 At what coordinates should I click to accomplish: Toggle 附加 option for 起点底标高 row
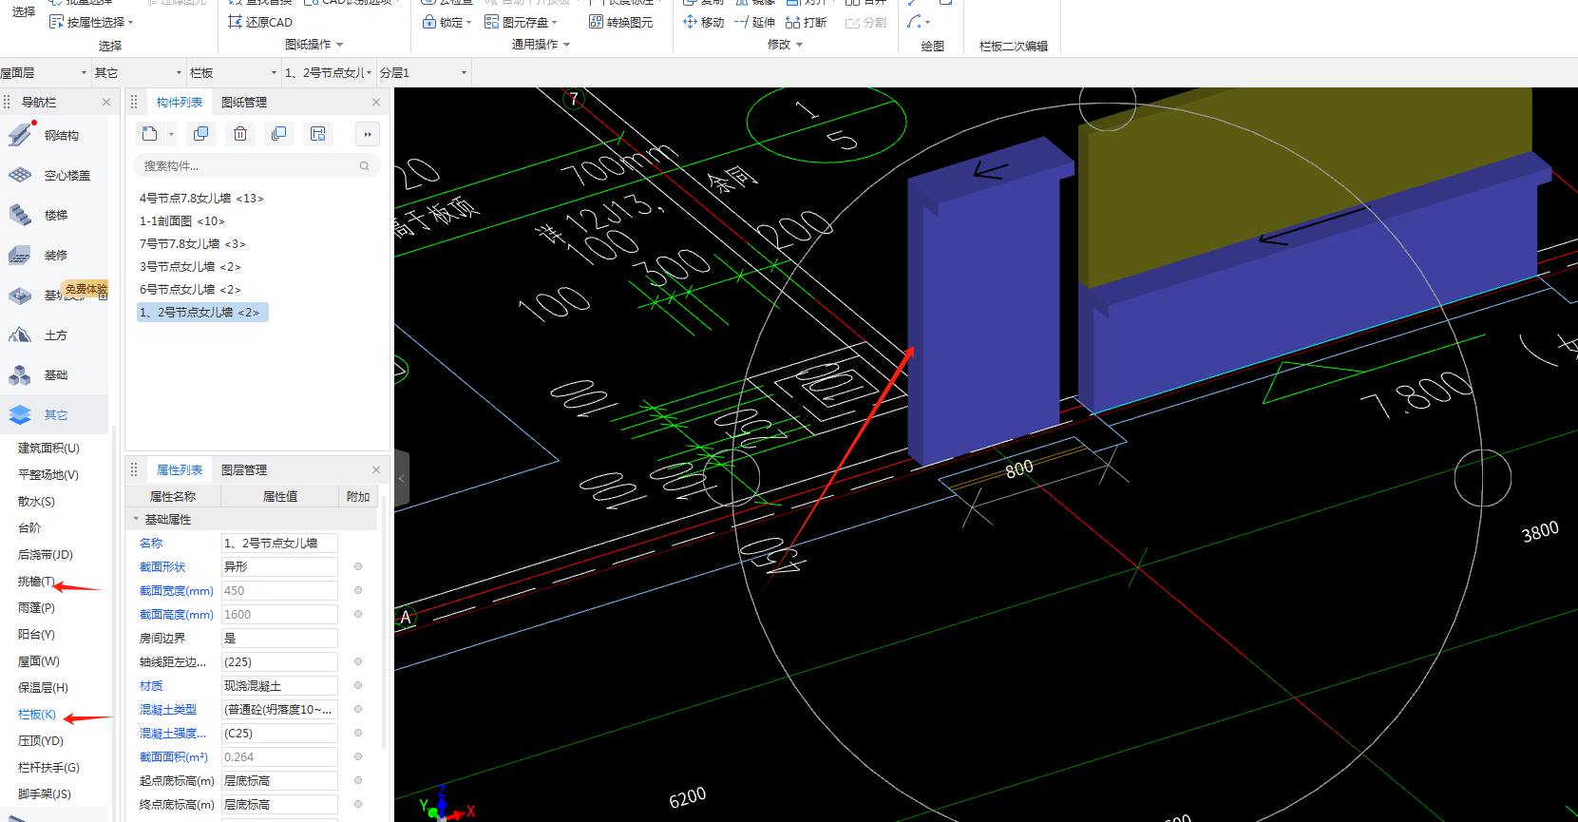tap(358, 780)
